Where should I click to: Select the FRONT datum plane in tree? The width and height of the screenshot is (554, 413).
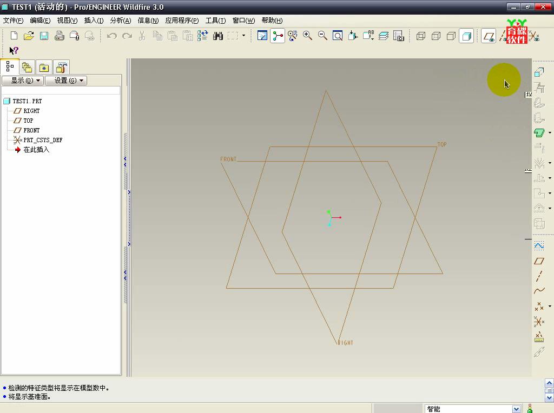[x=27, y=130]
